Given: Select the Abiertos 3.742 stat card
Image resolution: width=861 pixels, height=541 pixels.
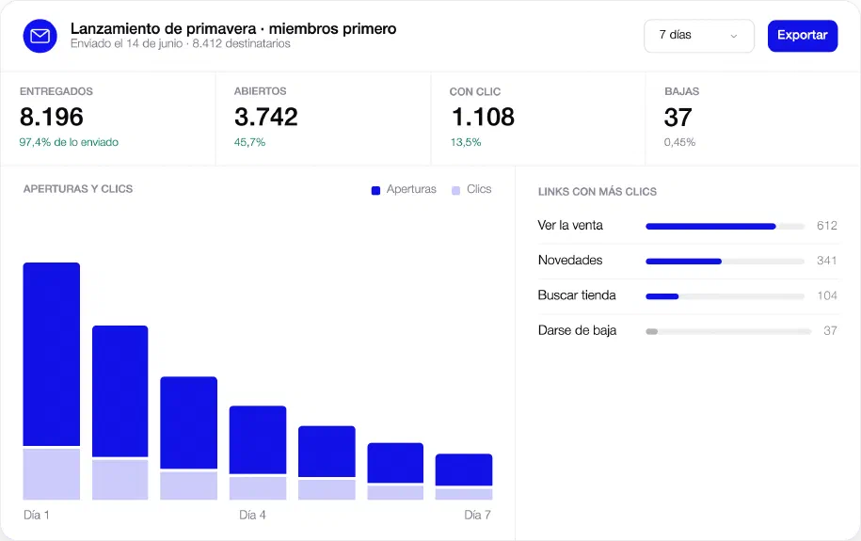Looking at the screenshot, I should click(x=323, y=119).
